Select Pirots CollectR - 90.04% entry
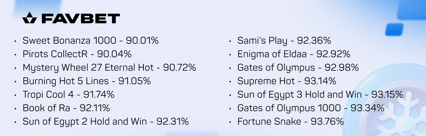 pos(77,54)
